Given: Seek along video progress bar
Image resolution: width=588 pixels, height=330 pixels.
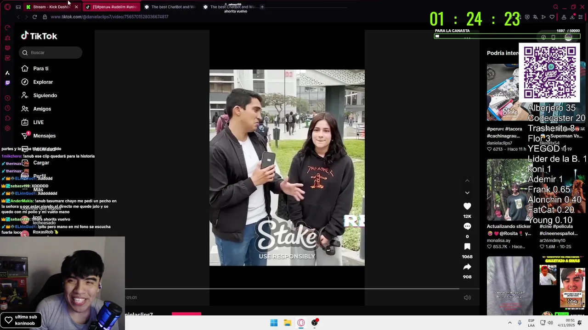Looking at the screenshot, I should tap(292, 289).
